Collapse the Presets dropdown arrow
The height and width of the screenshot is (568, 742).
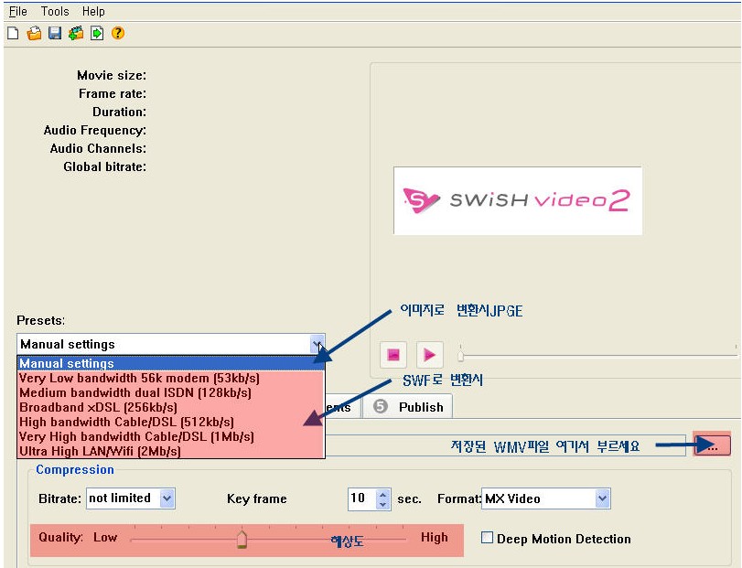tap(317, 344)
